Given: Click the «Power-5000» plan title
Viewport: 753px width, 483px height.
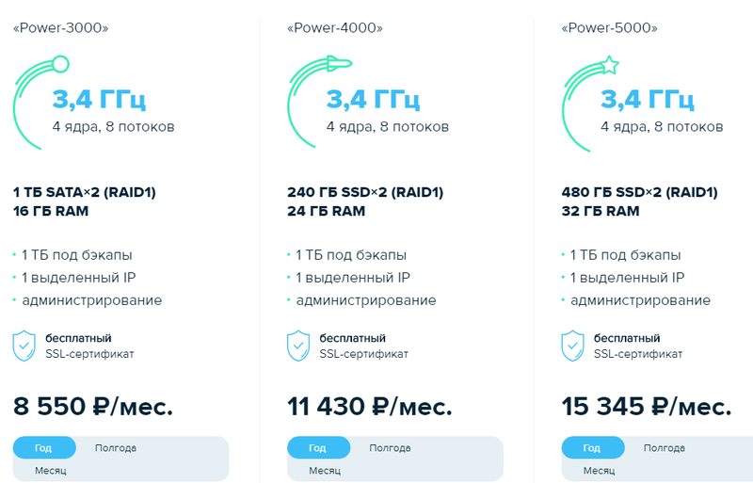Looking at the screenshot, I should pyautogui.click(x=609, y=28).
